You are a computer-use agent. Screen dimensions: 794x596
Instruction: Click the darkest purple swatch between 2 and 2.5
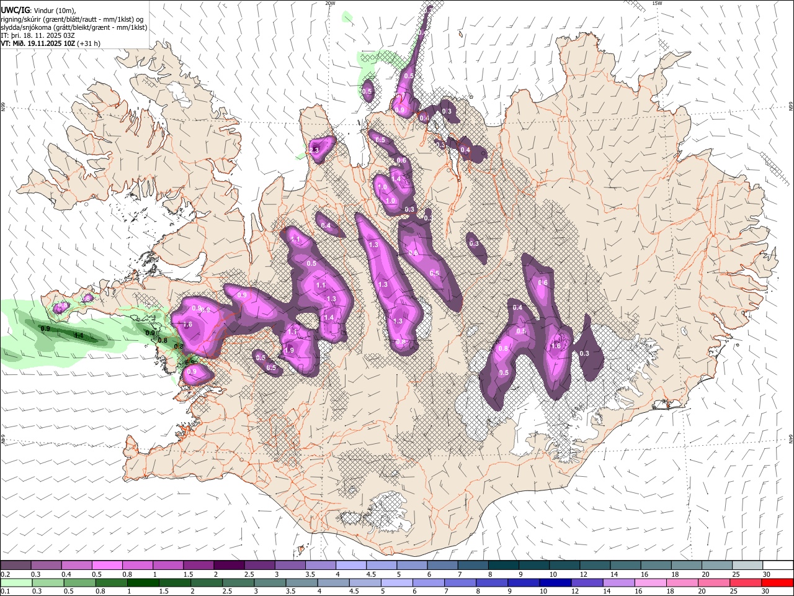pyautogui.click(x=229, y=565)
